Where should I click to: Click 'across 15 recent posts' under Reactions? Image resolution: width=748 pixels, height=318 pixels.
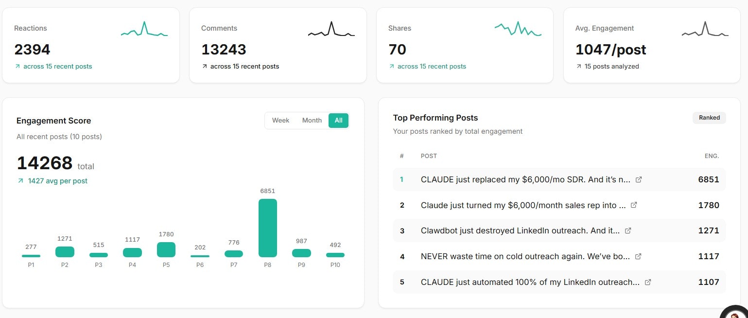point(58,66)
